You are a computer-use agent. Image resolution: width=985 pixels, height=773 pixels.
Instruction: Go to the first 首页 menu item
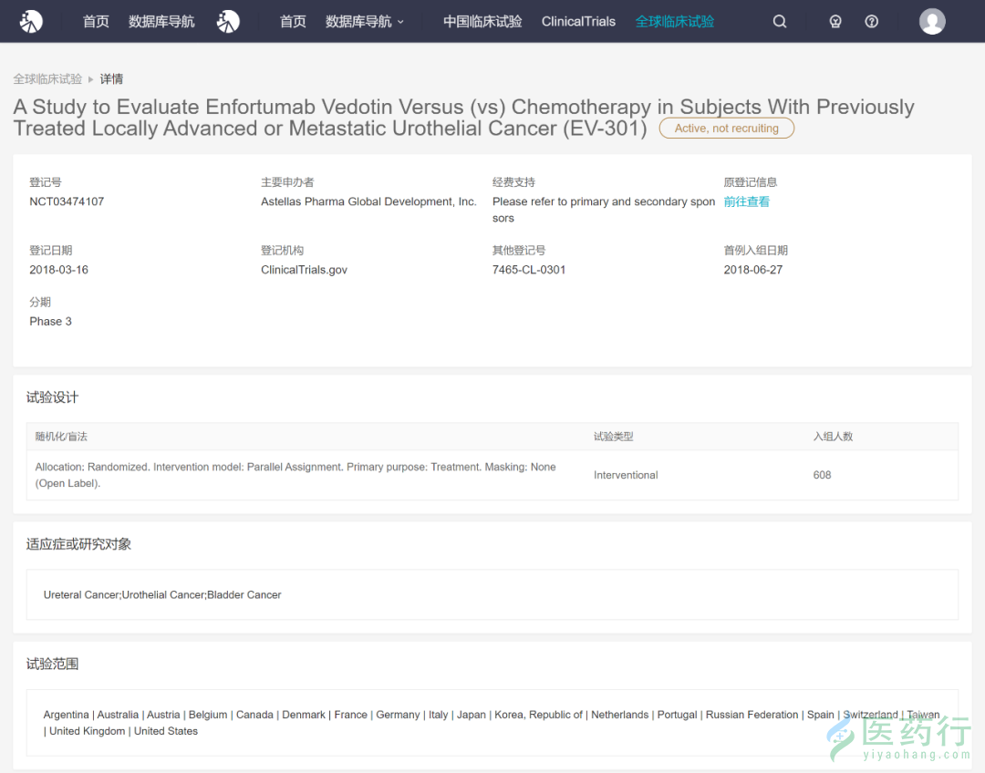point(96,21)
